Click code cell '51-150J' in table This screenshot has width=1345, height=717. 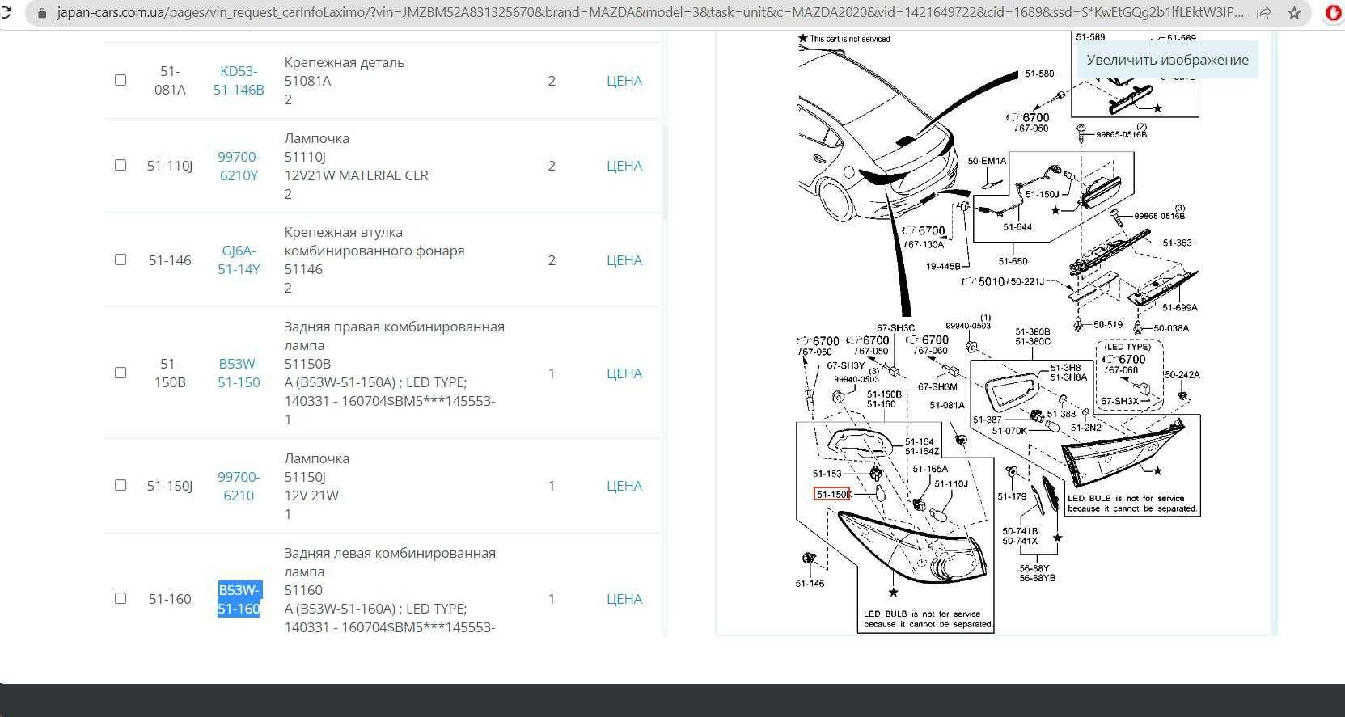pyautogui.click(x=170, y=486)
